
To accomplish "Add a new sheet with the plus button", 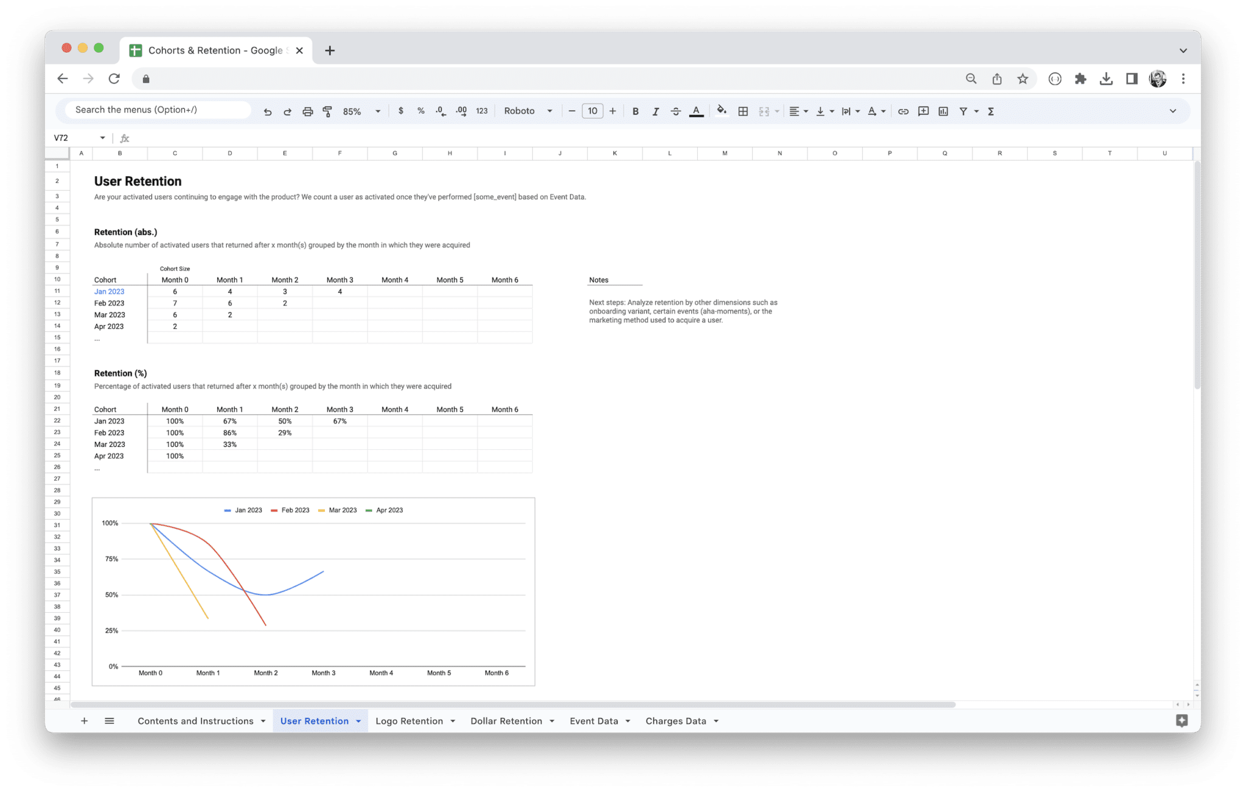I will coord(85,720).
